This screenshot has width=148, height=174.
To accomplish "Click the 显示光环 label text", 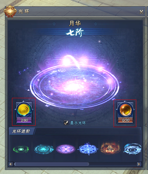I will pos(78,123).
